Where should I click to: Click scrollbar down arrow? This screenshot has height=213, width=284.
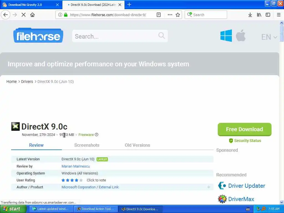pyautogui.click(x=282, y=202)
